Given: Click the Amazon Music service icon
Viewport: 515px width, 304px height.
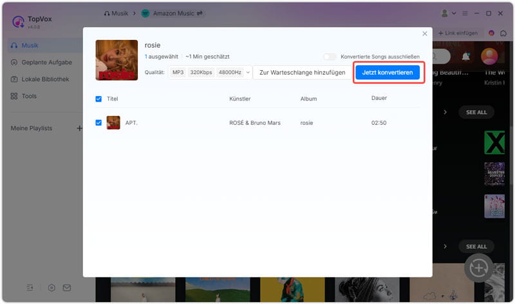Looking at the screenshot, I should click(145, 14).
